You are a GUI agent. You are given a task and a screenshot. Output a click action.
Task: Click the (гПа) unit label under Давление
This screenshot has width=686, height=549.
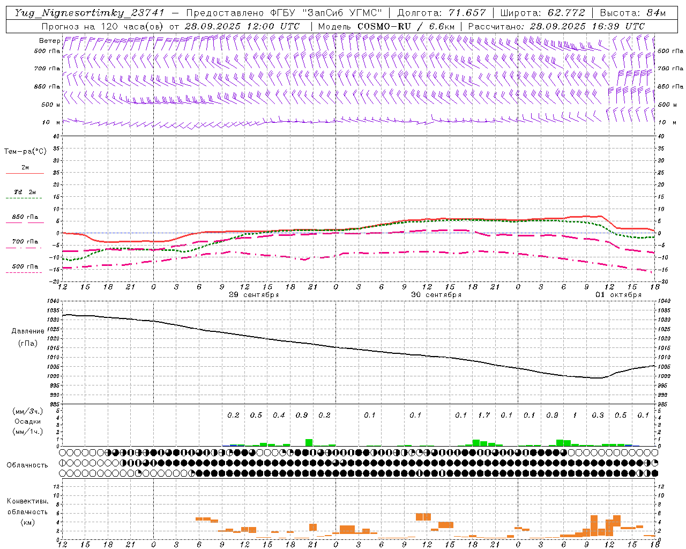pos(27,343)
